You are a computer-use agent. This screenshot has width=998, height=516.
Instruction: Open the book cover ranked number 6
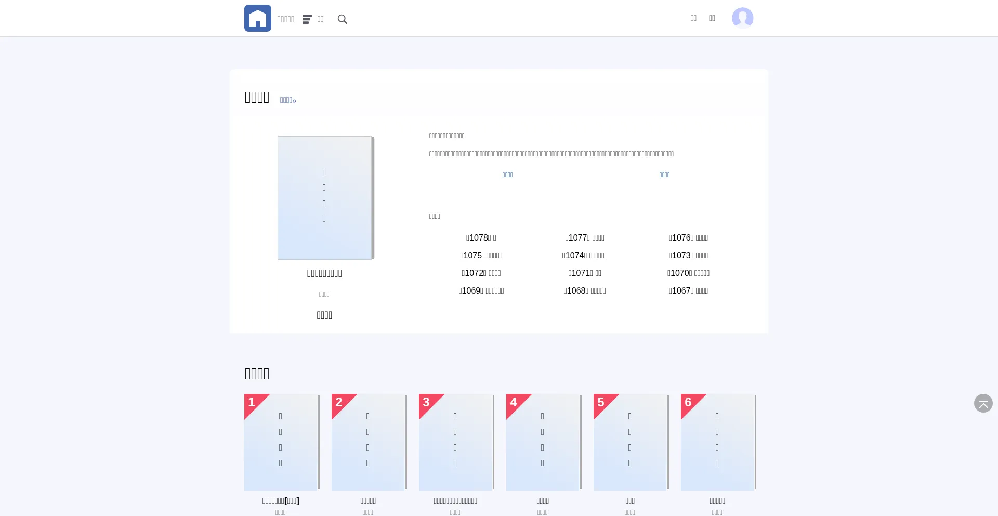pos(718,442)
